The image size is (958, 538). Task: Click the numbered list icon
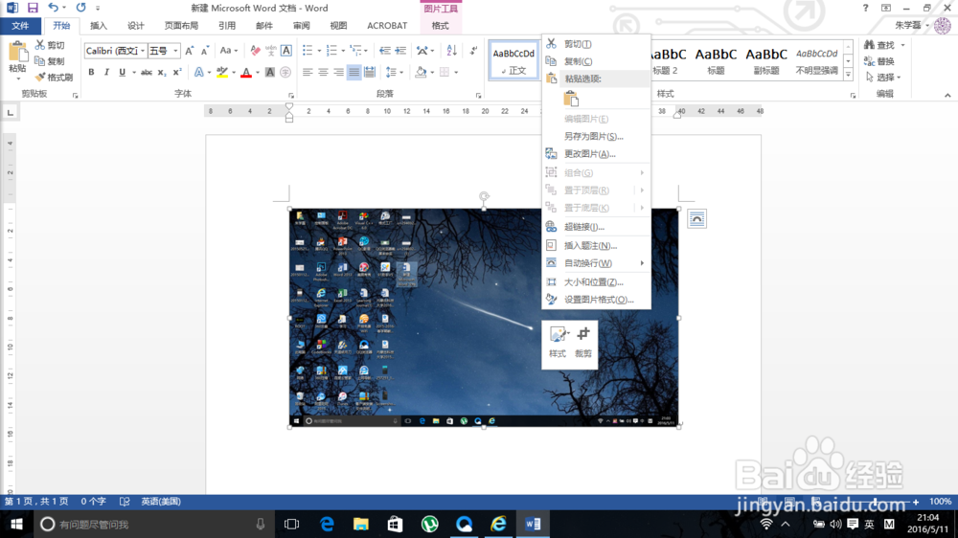point(331,51)
